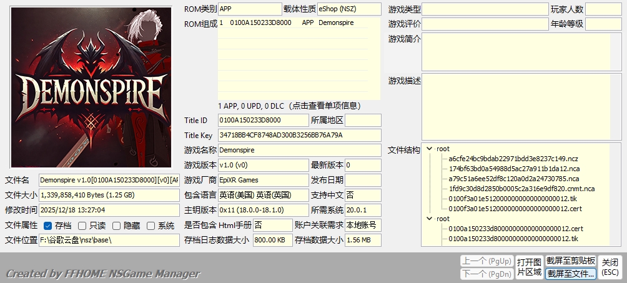
Task: Click the Title ID field
Action: point(263,120)
